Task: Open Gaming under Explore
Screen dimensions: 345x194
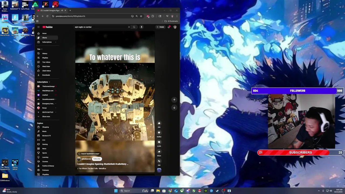Action: 47,144
